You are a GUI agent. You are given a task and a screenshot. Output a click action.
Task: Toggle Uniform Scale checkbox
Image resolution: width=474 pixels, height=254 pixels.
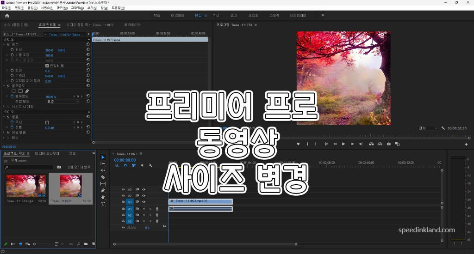coord(47,66)
